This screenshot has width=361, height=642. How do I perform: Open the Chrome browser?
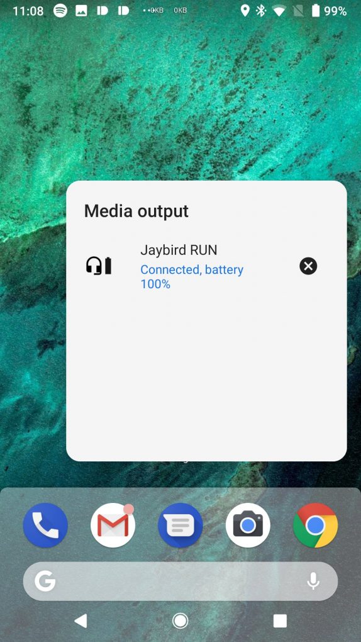pos(316,526)
